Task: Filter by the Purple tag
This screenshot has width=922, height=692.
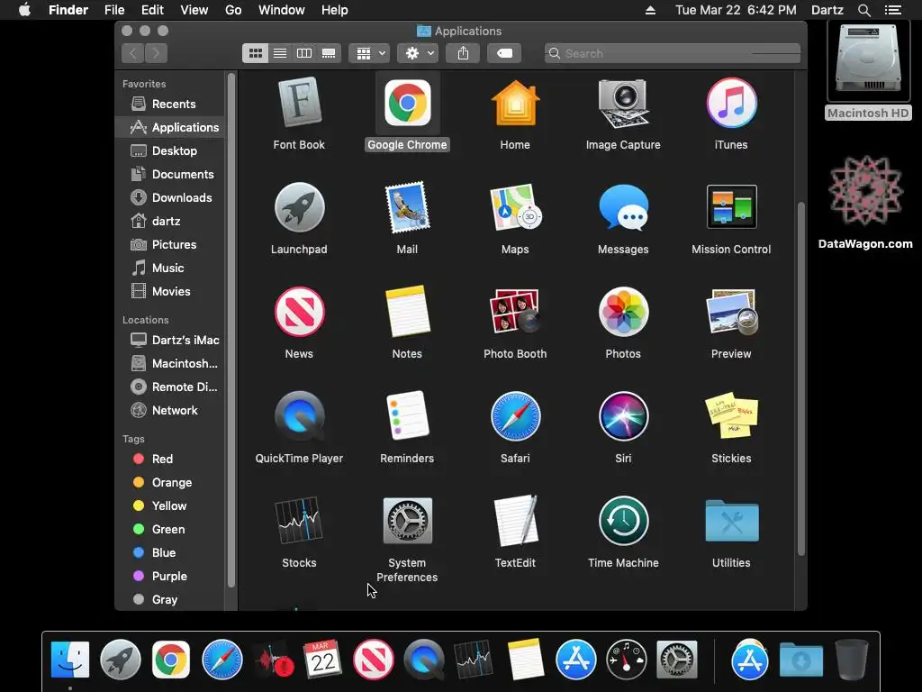Action: pos(170,577)
